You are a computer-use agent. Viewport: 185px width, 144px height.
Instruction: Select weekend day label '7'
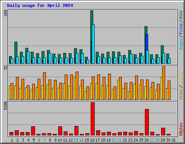[x=44, y=140]
